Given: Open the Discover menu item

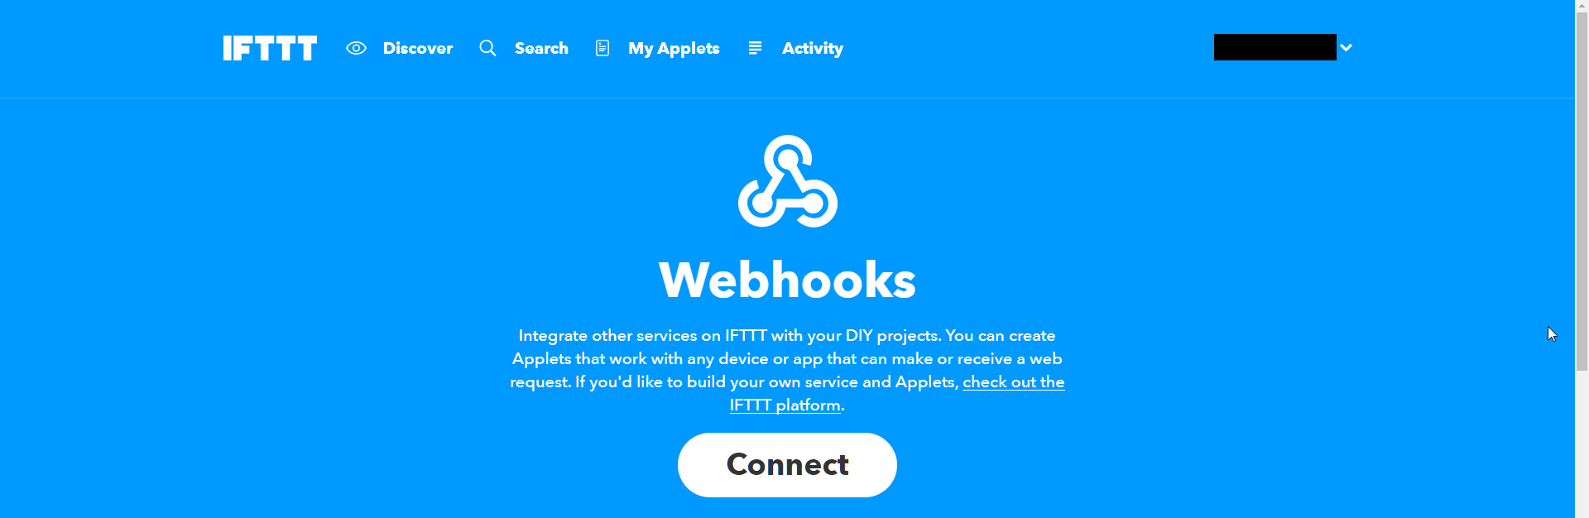Looking at the screenshot, I should coord(418,48).
